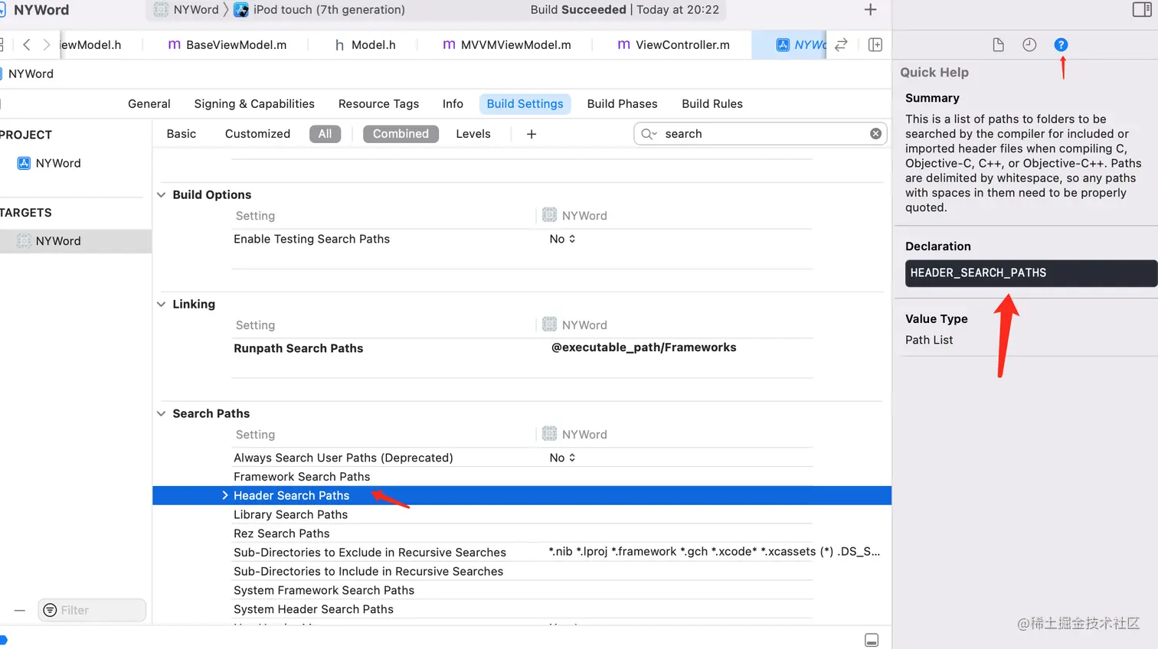Viewport: 1158px width, 649px height.
Task: Switch to Levels view mode
Action: point(473,134)
